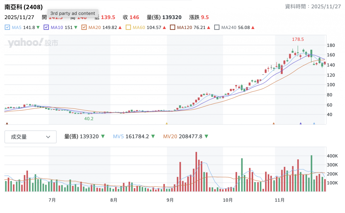Click the 3rd party ad content tooltip
Viewport: 345px width, 213px height.
tap(73, 13)
